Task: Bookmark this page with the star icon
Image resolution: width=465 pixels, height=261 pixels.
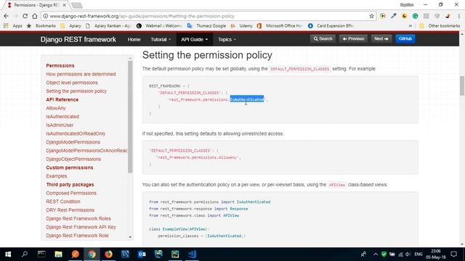Action: [x=371, y=16]
